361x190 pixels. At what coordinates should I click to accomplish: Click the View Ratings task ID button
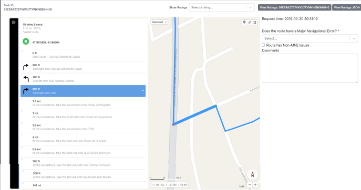294,7
